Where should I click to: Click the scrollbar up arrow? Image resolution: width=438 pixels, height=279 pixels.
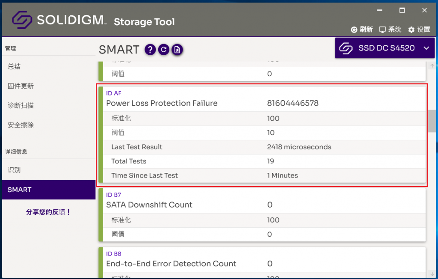(x=432, y=66)
